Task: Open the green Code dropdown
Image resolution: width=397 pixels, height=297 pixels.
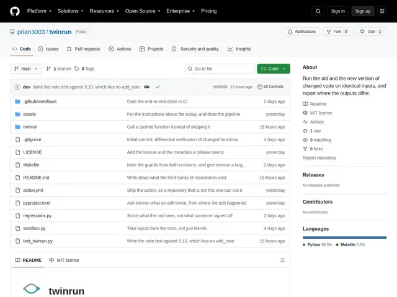Action: pyautogui.click(x=274, y=69)
